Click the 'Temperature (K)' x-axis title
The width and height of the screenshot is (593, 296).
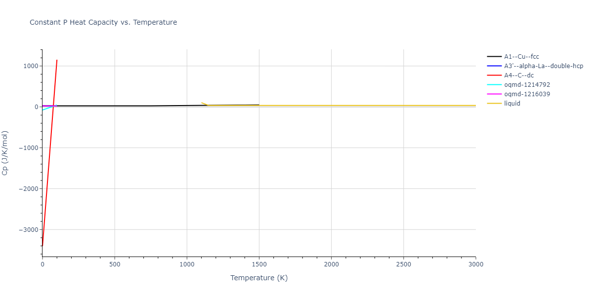click(x=259, y=278)
